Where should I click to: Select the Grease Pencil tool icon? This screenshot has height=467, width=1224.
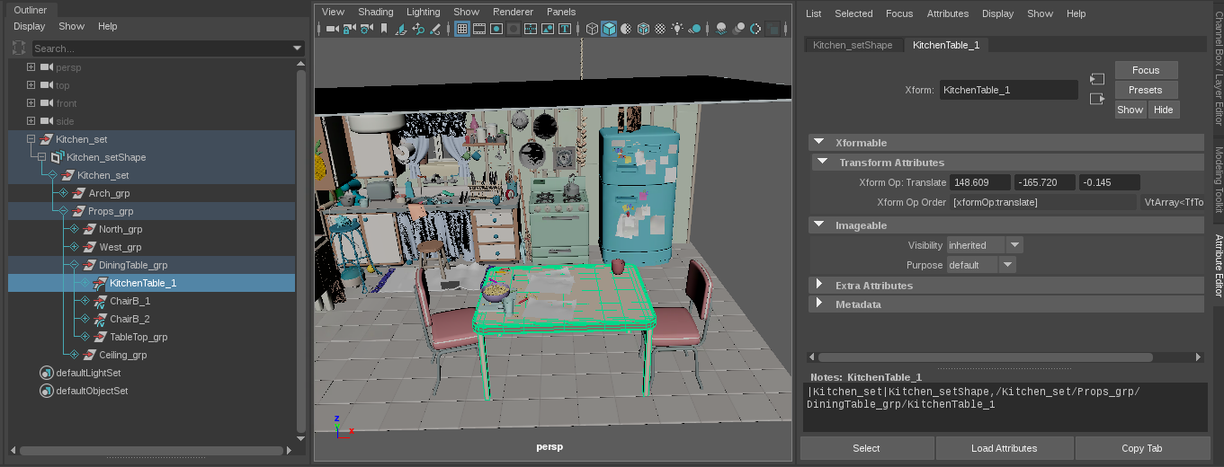[435, 29]
